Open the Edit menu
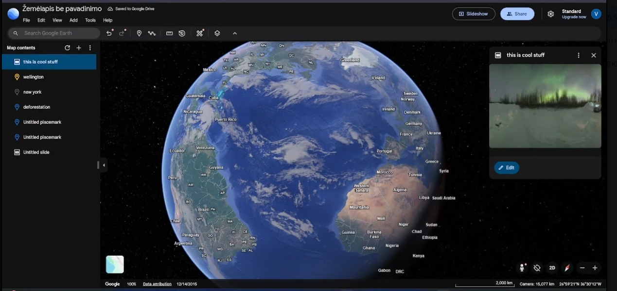This screenshot has width=617, height=291. tap(41, 20)
